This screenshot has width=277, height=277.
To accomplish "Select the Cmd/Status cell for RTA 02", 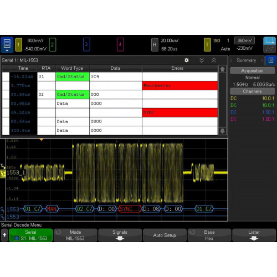I will (x=73, y=95).
